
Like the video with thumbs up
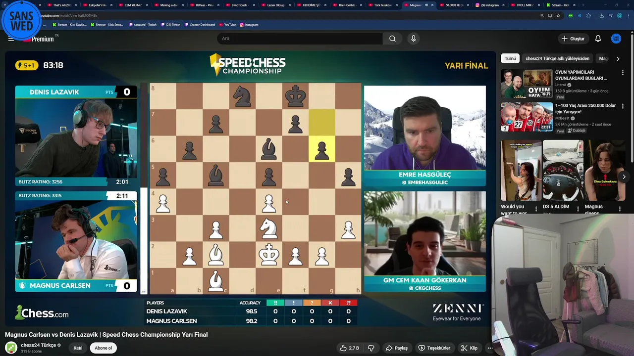click(x=349, y=348)
